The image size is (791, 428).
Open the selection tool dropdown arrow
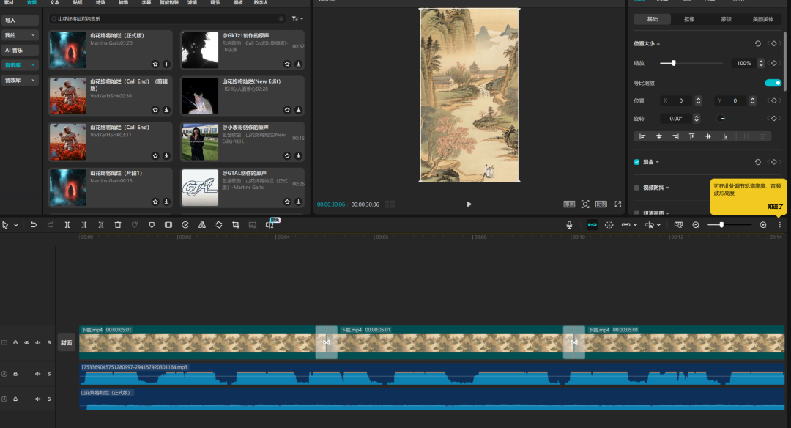15,226
